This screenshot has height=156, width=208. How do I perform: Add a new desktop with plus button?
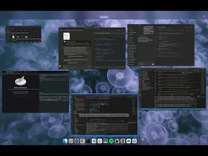[x=204, y=16]
